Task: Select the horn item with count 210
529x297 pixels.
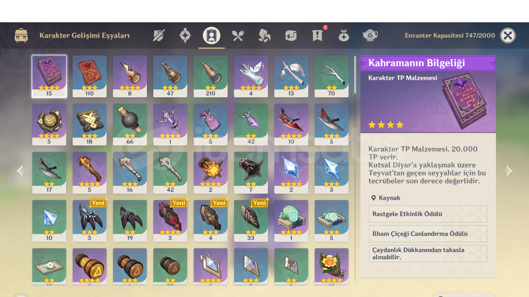Action: pos(210,76)
